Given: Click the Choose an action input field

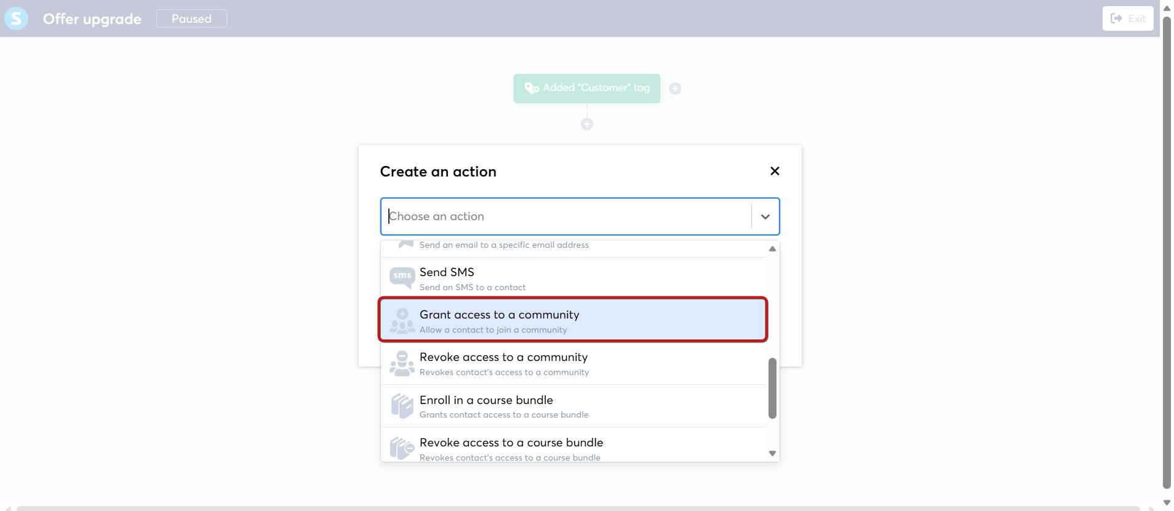Looking at the screenshot, I should pos(566,216).
